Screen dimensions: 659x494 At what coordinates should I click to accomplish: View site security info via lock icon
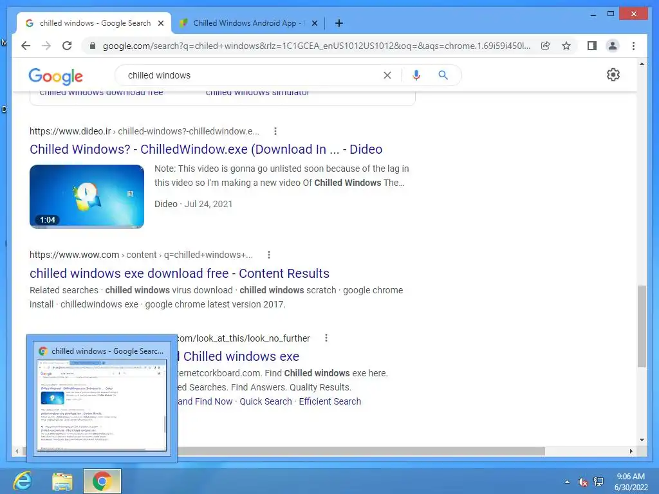[x=93, y=46]
